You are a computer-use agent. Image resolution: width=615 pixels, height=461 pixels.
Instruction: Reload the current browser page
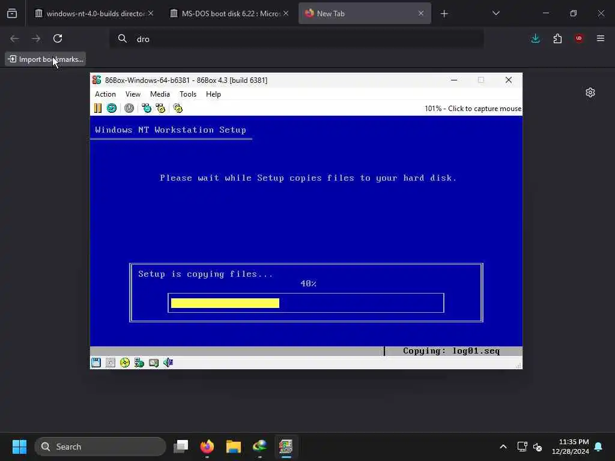coord(58,38)
